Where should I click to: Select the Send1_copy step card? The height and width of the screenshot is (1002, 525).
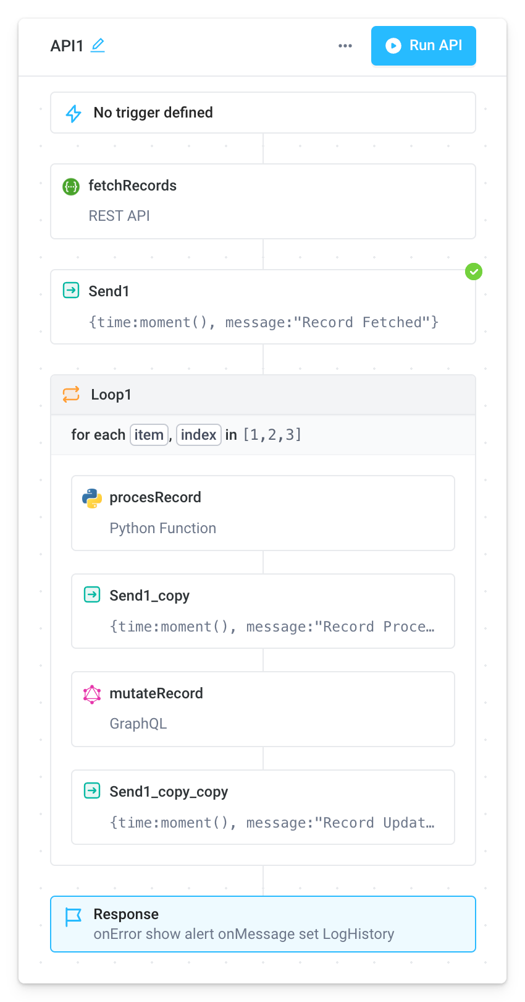coord(262,611)
